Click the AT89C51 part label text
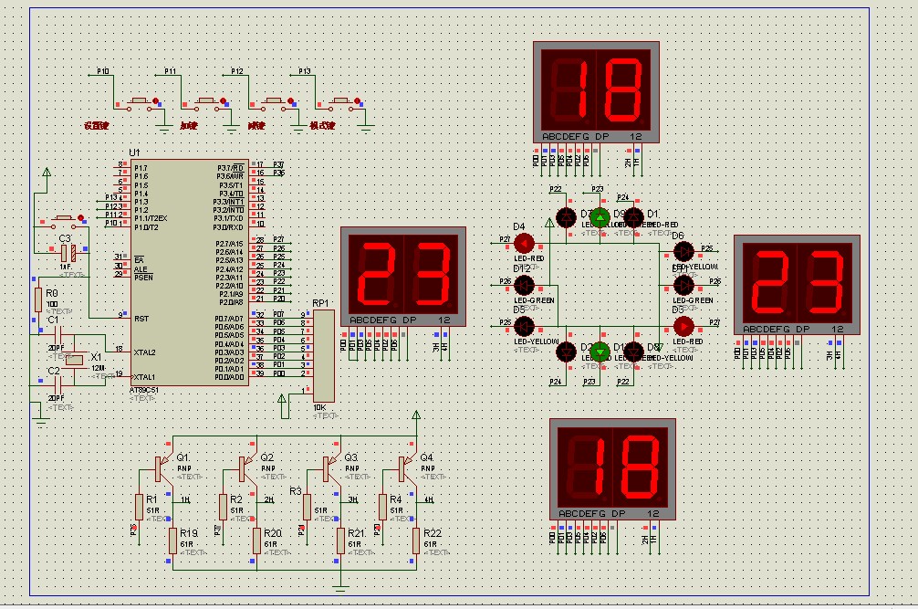 point(144,390)
